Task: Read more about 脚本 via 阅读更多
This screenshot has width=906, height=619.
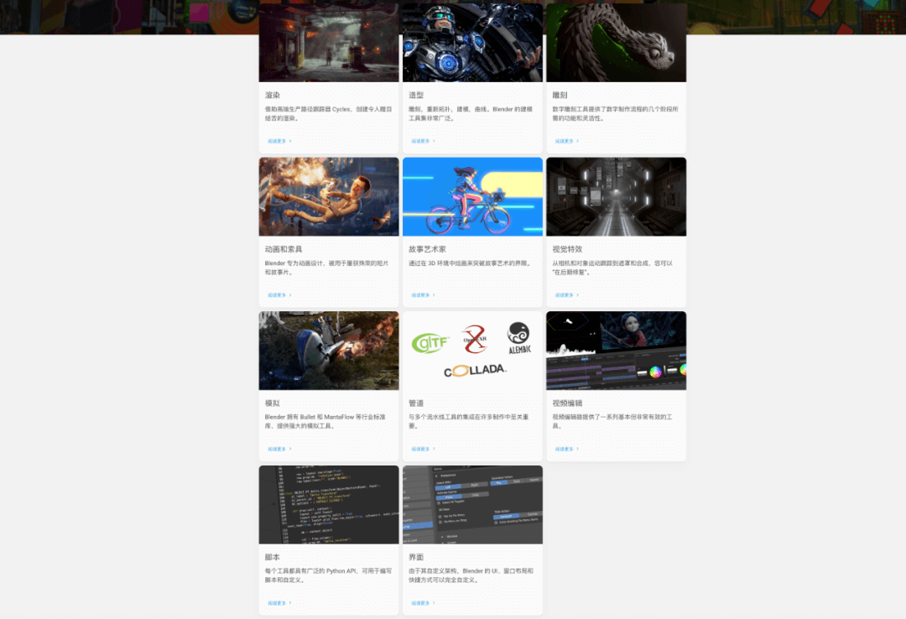Action: [279, 603]
